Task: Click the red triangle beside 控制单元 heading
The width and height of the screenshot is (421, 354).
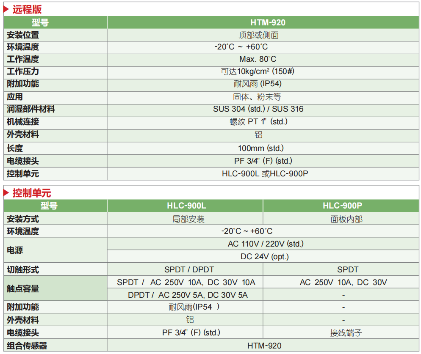Action: pos(6,192)
